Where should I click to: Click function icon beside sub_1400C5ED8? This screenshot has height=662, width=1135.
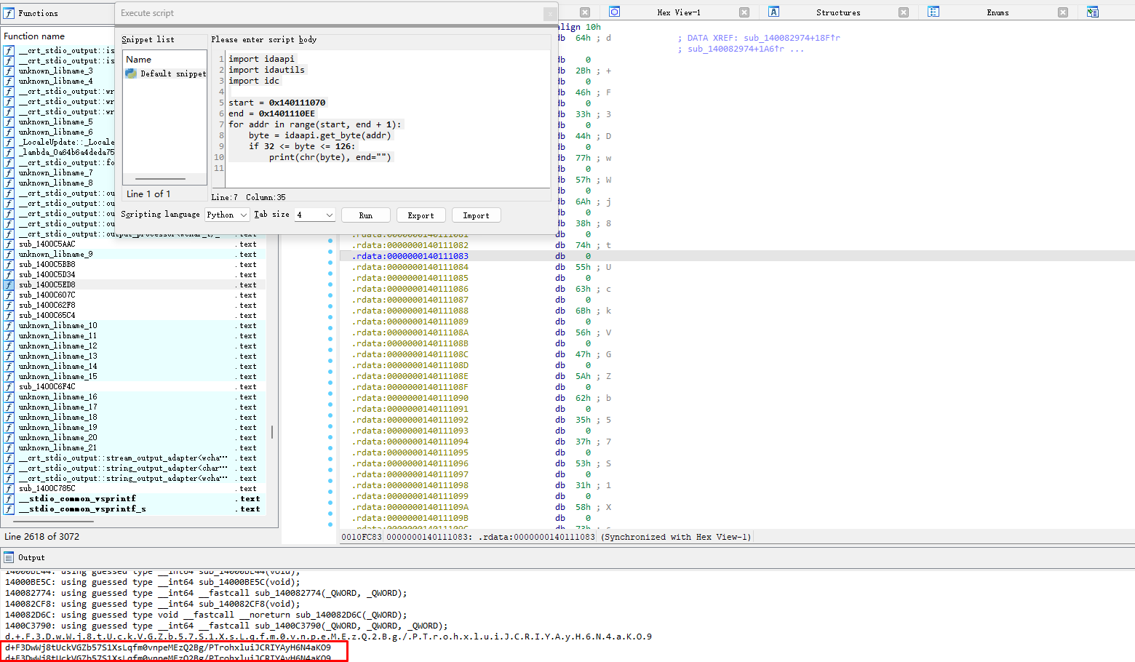pyautogui.click(x=9, y=285)
